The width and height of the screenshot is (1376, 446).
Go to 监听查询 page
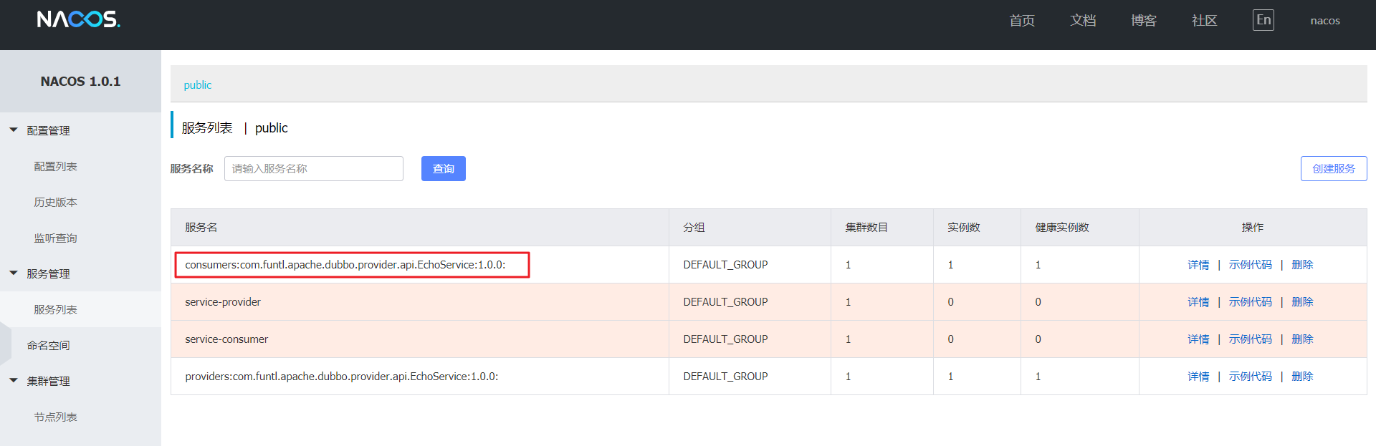(x=55, y=238)
